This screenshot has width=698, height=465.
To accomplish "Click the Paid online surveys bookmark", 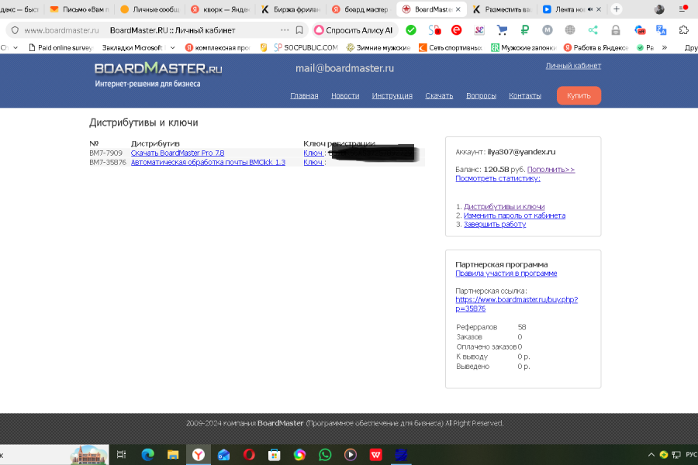I will [x=60, y=47].
